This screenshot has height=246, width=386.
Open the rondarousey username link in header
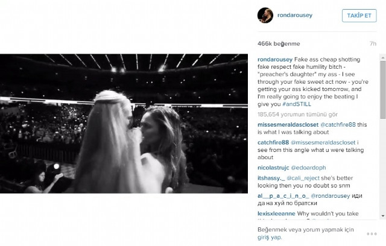(x=295, y=15)
